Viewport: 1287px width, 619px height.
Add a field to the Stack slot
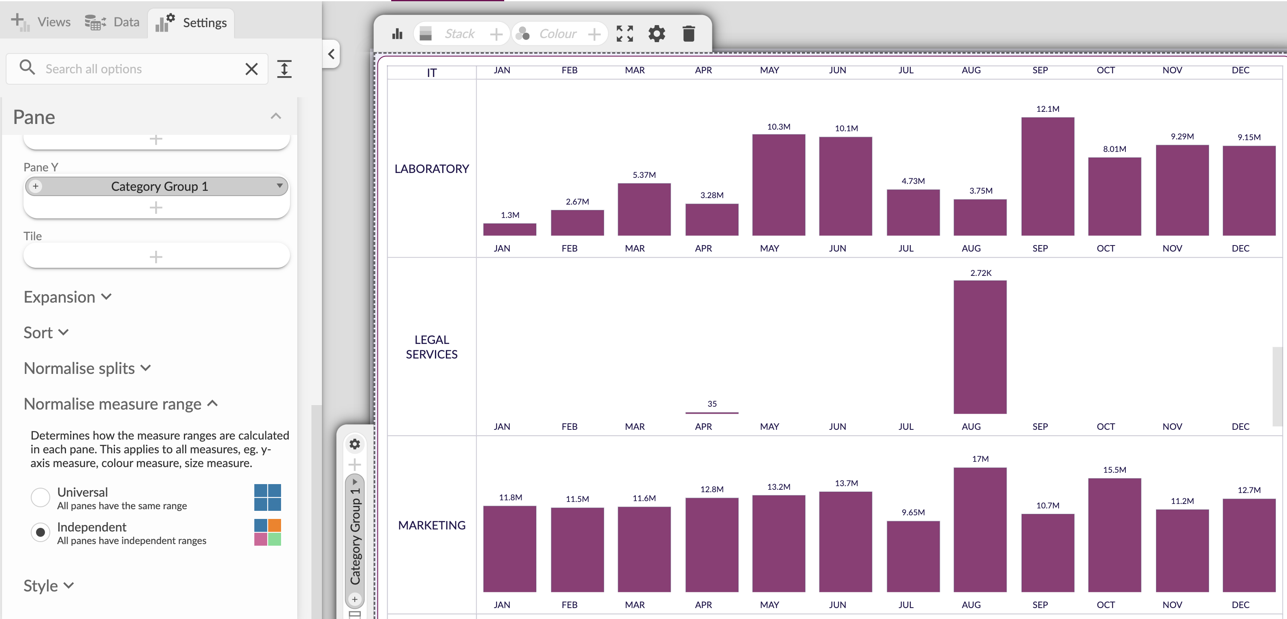(496, 34)
